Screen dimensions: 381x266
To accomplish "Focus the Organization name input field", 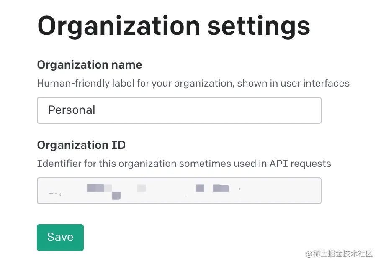I will 179,110.
